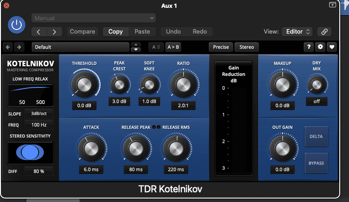Toggle the Bypass button
Image resolution: width=349 pixels, height=202 pixels.
tap(316, 163)
